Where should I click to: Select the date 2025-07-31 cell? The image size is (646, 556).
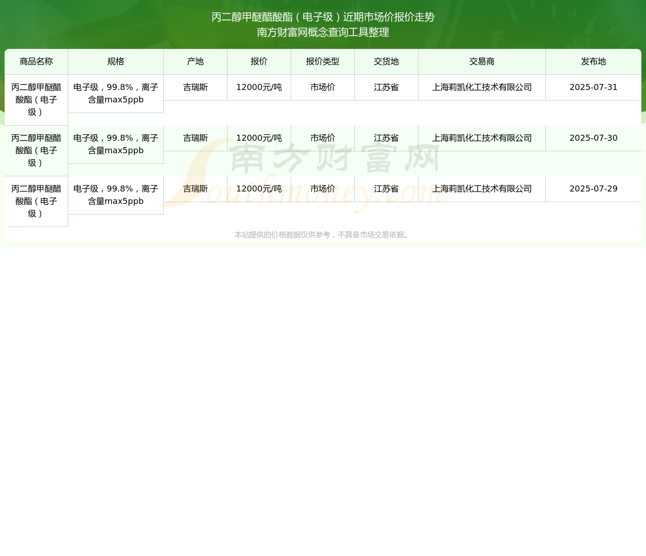pos(593,87)
